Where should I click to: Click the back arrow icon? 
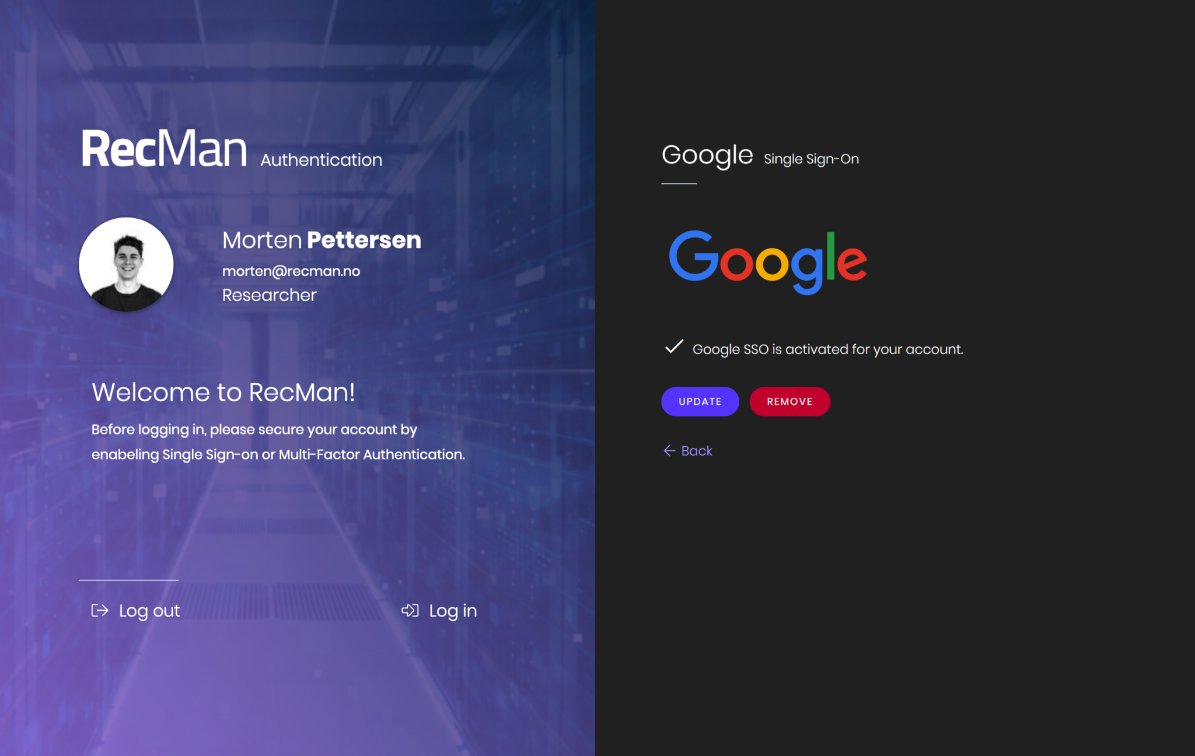click(x=669, y=450)
